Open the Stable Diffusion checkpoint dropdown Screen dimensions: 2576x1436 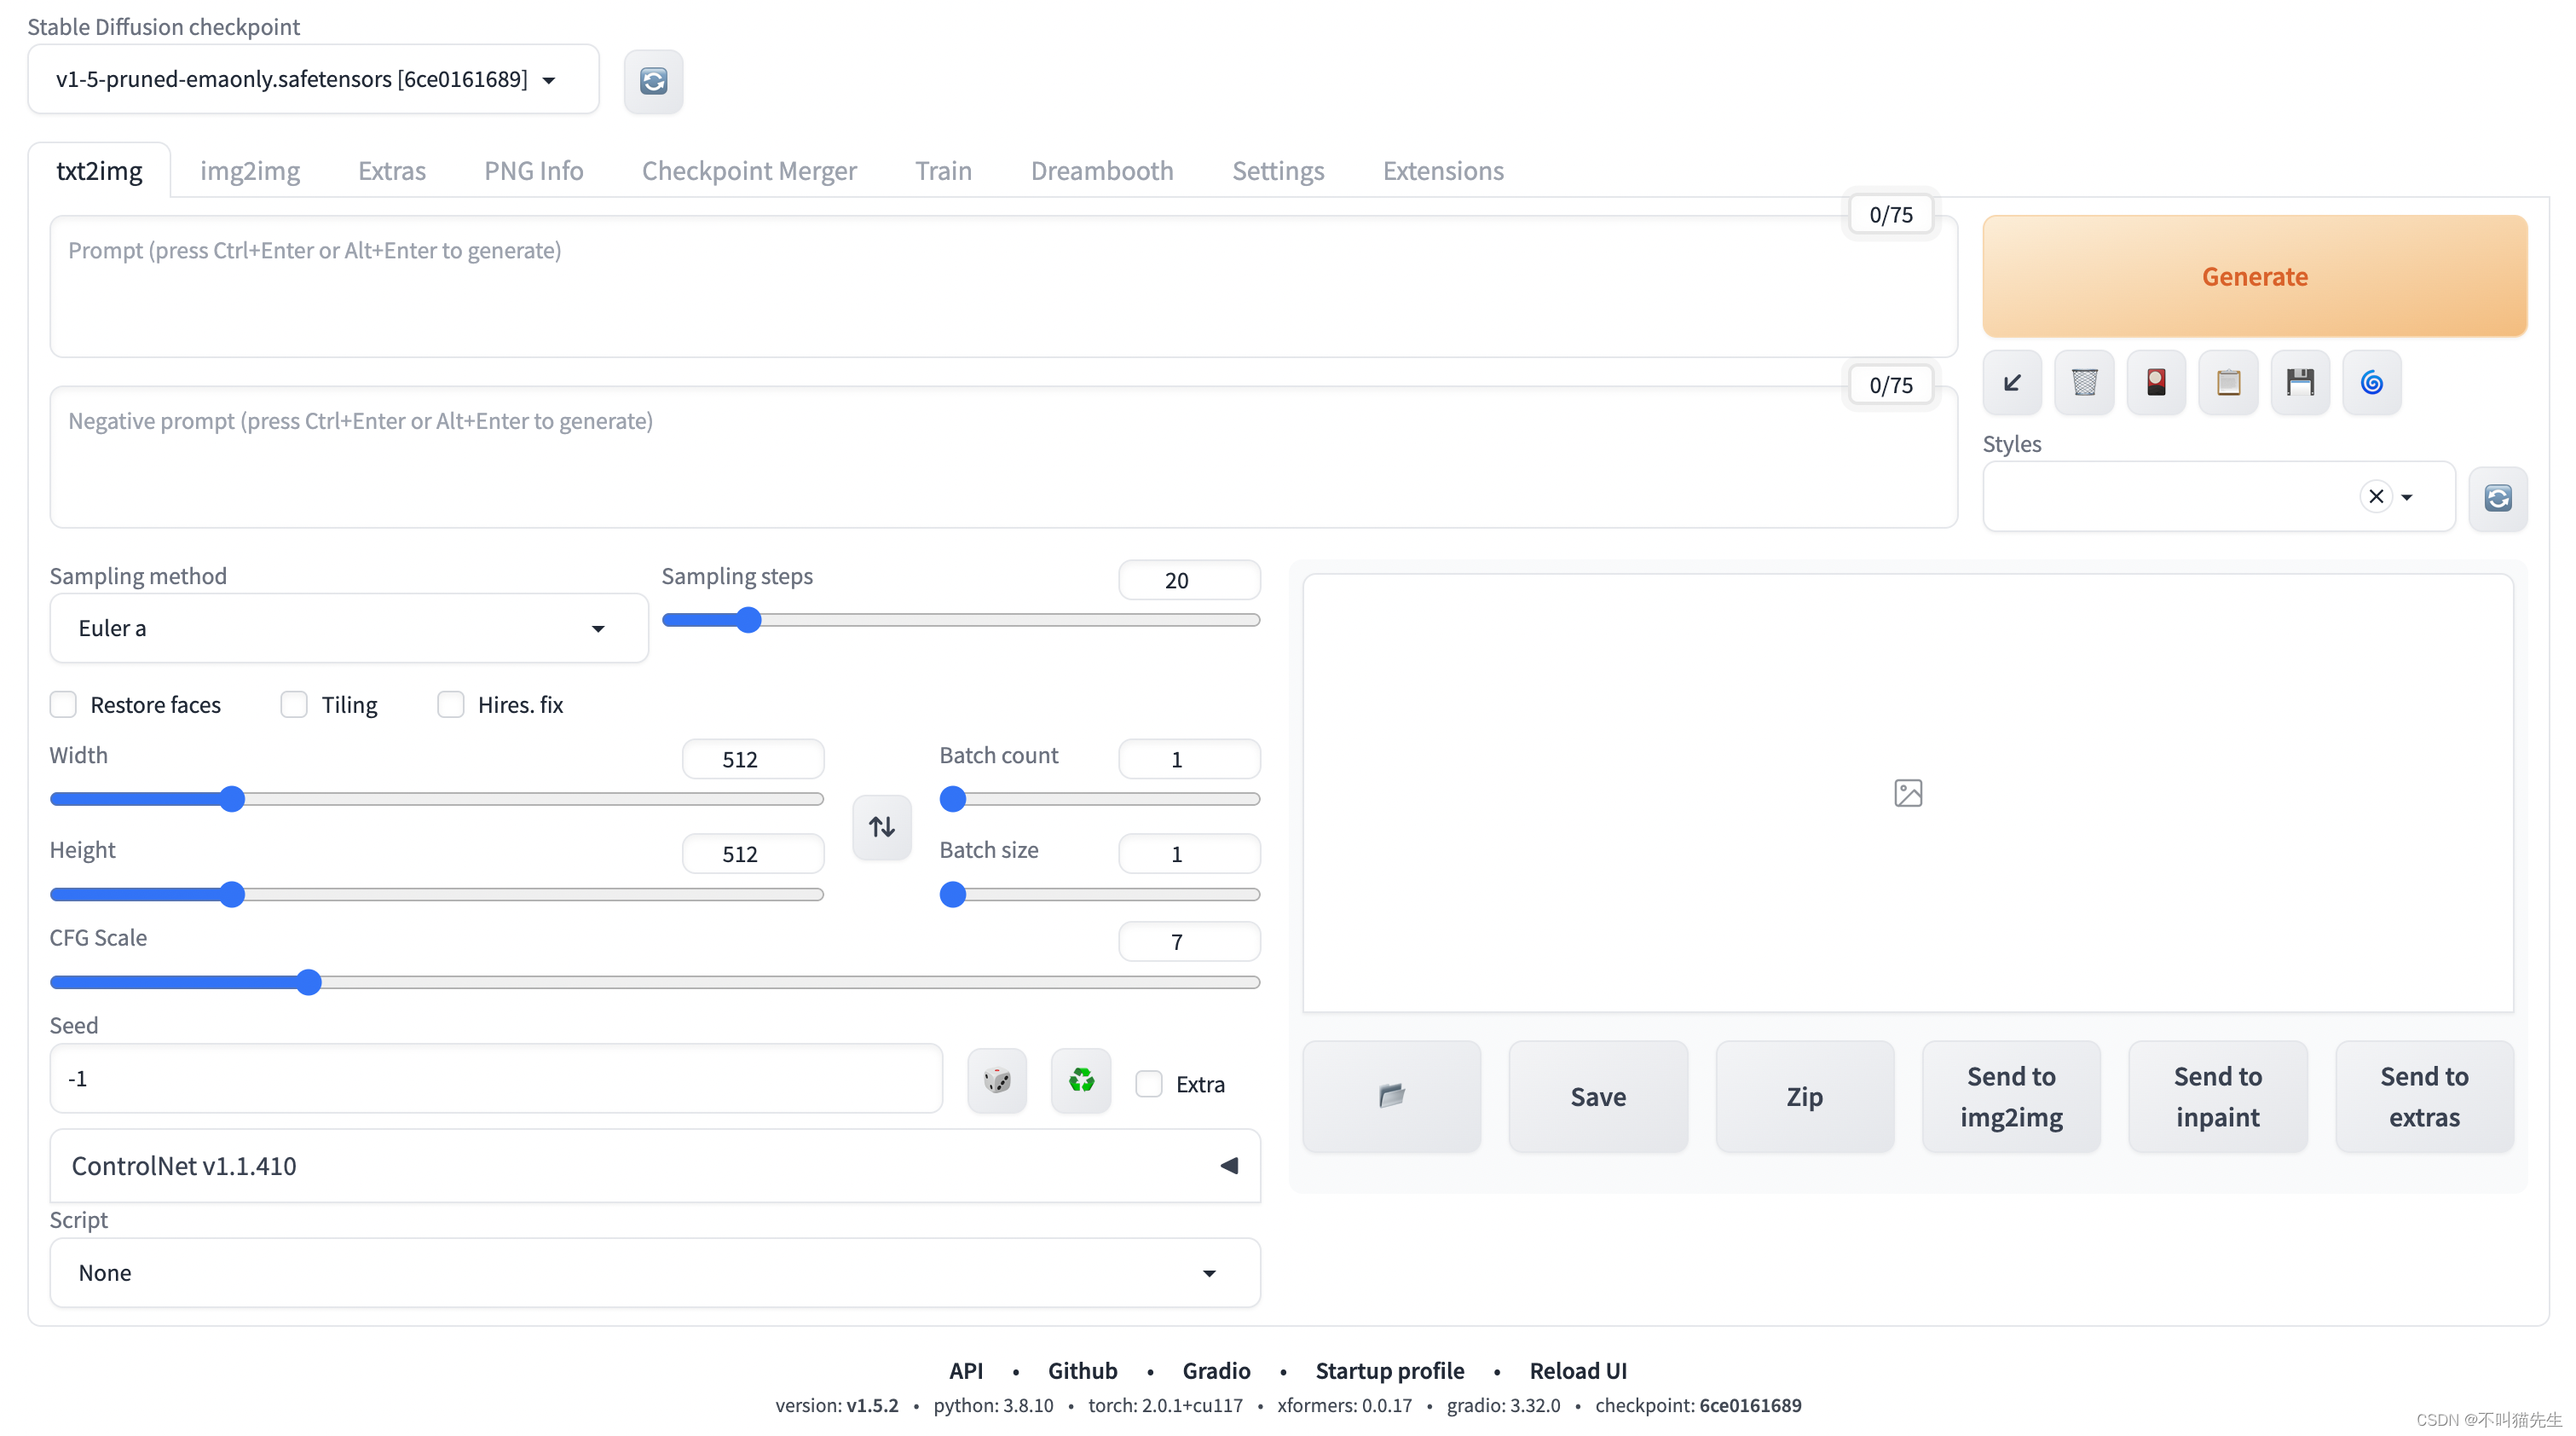pyautogui.click(x=313, y=79)
